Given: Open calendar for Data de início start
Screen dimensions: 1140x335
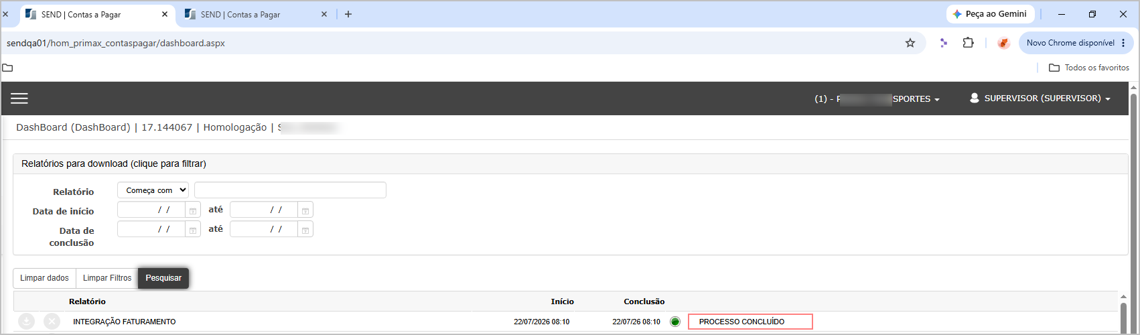Looking at the screenshot, I should tap(193, 210).
